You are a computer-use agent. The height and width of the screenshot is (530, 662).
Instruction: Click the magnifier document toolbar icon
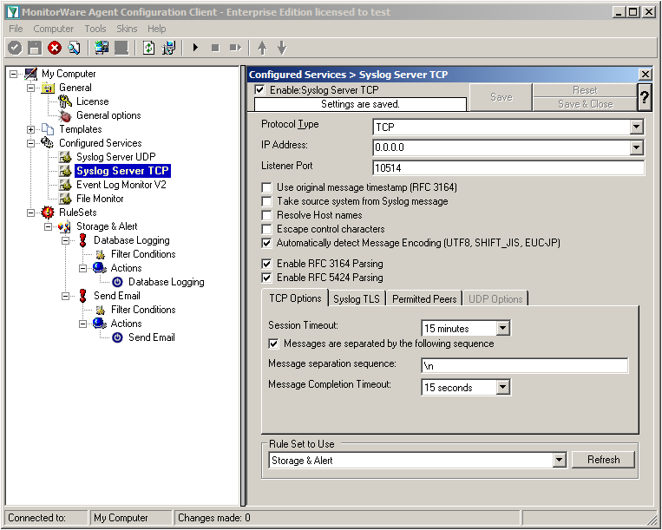(74, 48)
